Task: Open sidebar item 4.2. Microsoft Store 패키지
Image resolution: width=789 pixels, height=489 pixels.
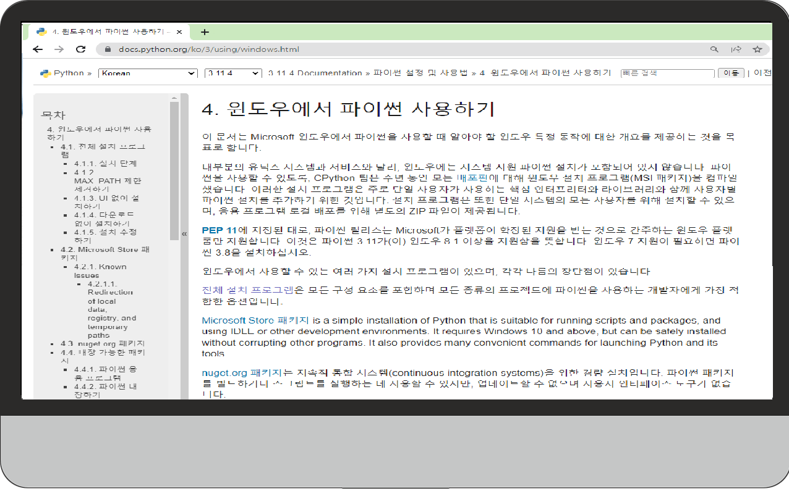Action: [105, 253]
